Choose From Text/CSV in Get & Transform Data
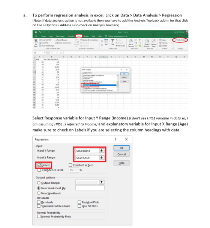This screenshot has height=228, width=210. [45, 40]
